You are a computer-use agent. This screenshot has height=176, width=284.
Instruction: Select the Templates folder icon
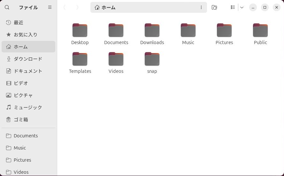tap(80, 59)
